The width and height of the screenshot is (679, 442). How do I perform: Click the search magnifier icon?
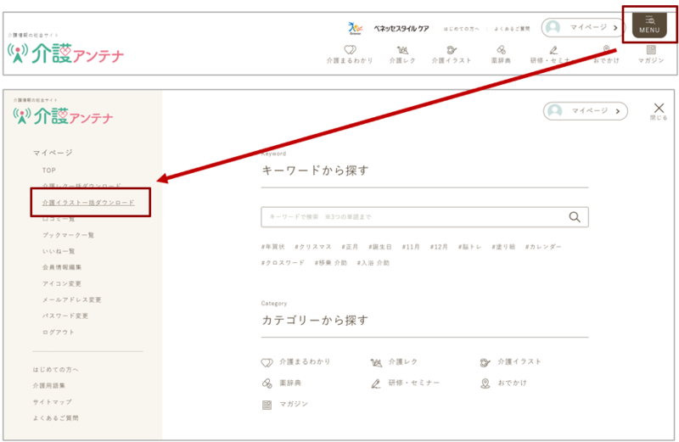click(575, 217)
